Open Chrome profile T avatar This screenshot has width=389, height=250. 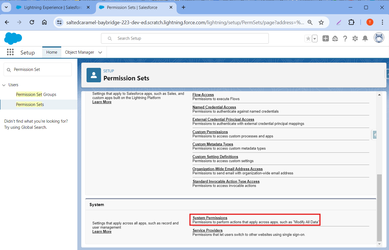coord(370,22)
